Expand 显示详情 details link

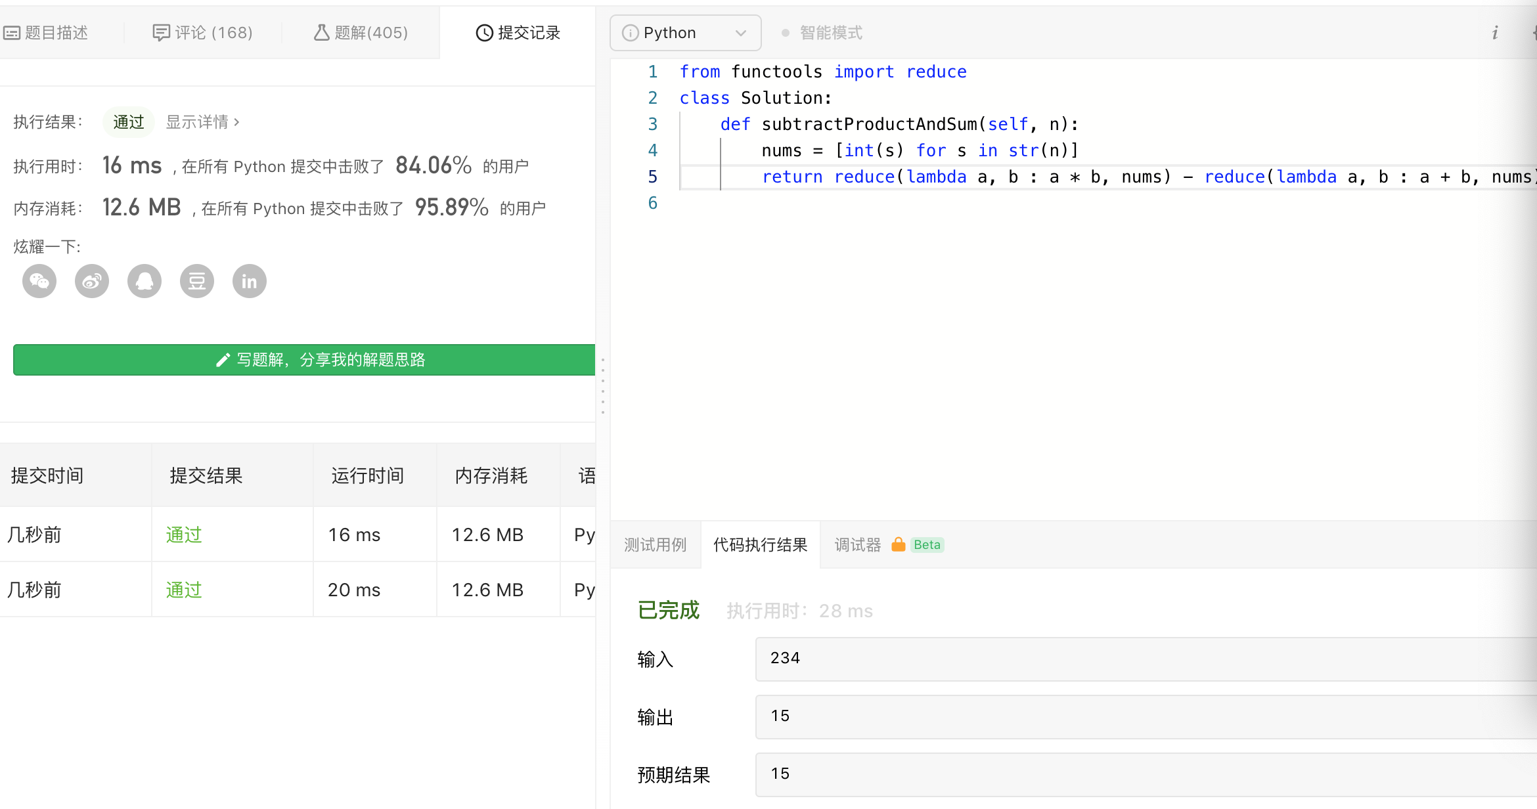point(203,122)
